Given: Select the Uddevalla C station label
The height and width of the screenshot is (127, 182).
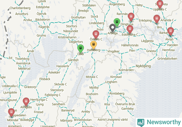Looking at the screenshot, I should click(x=10, y=86).
